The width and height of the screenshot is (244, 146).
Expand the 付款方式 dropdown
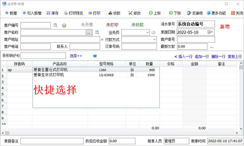155,40
